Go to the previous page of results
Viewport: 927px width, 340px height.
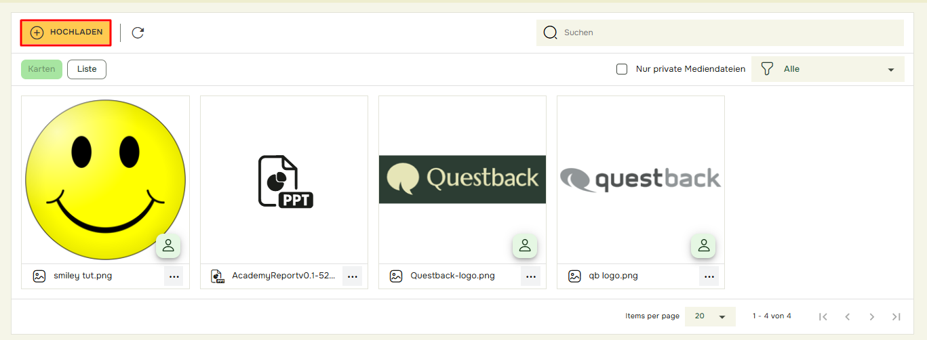pos(848,316)
